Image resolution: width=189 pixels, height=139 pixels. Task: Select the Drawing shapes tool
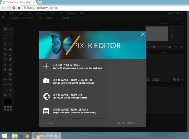pos(10,59)
